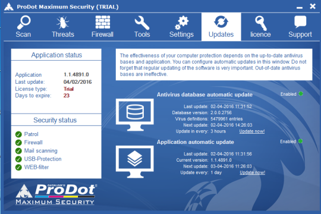321x214 pixels.
Task: Click the Mail scanning status label
Action: (41, 151)
